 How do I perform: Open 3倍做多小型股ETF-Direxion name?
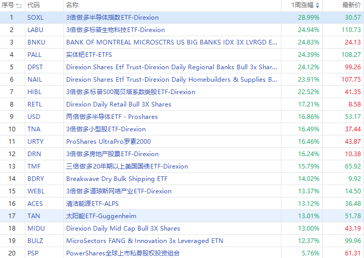(x=106, y=129)
